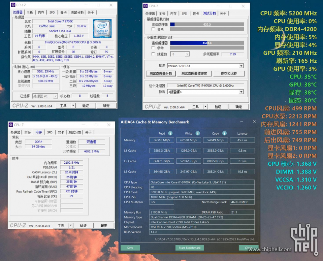The height and width of the screenshot is (261, 323).
Task: Click the CPU-Z icon in the processor window title bar
Action: (13, 5)
